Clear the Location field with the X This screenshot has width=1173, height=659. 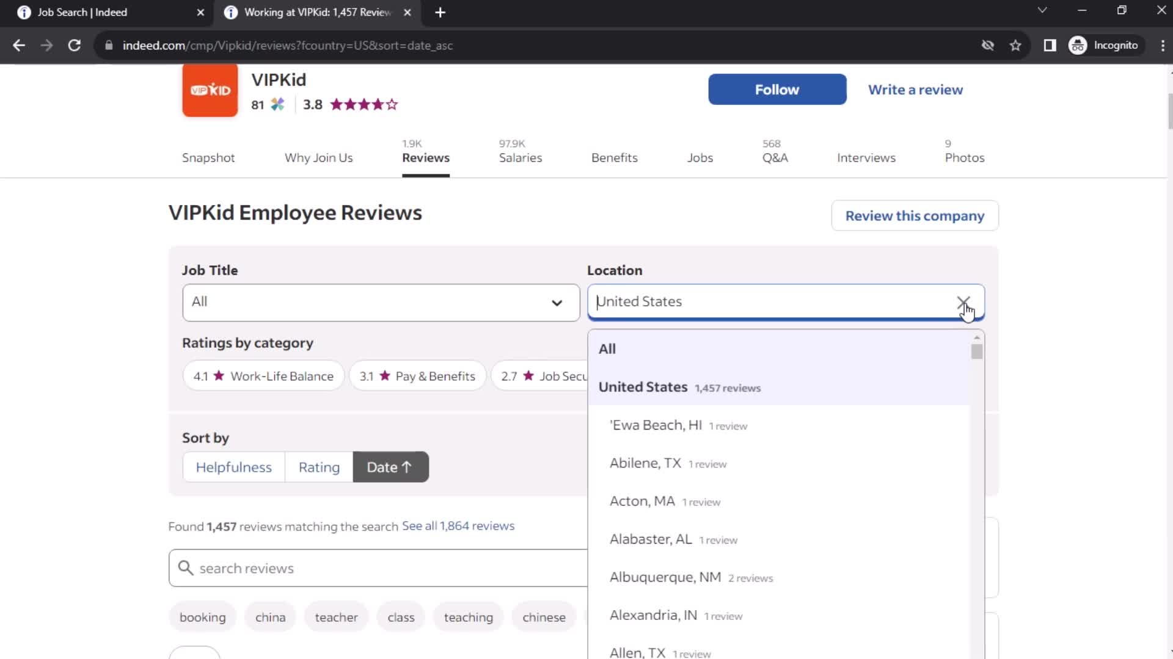point(963,302)
